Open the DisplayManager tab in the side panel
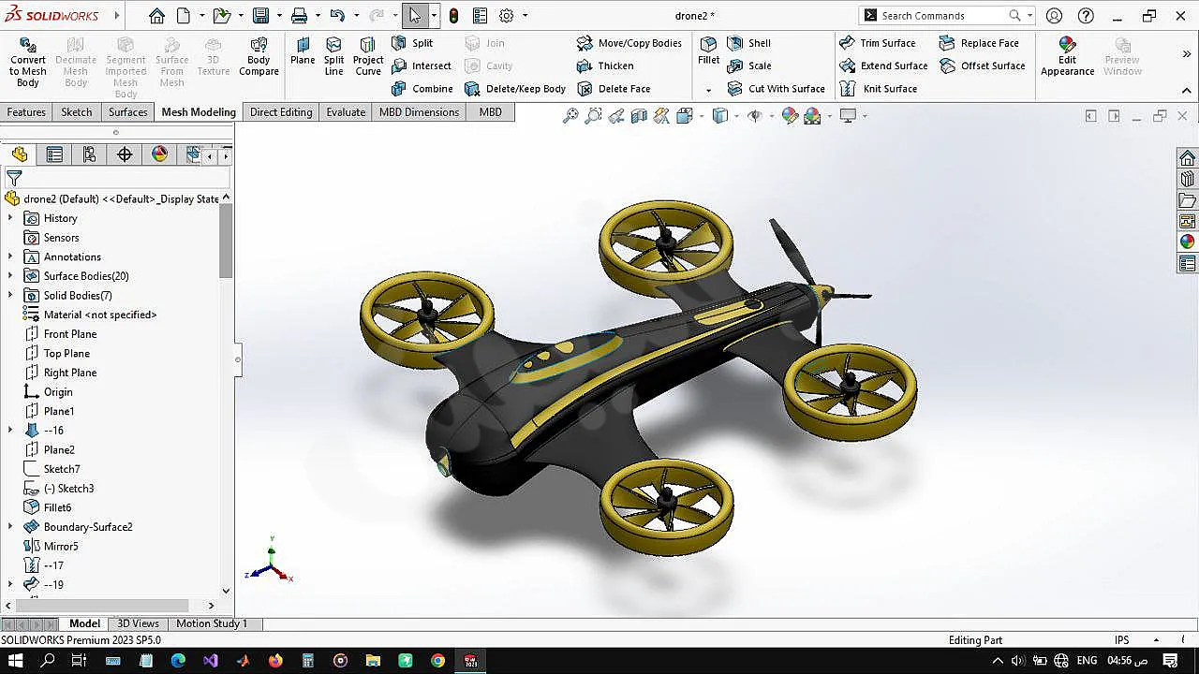Screen dimensions: 1199x674 (x=159, y=154)
